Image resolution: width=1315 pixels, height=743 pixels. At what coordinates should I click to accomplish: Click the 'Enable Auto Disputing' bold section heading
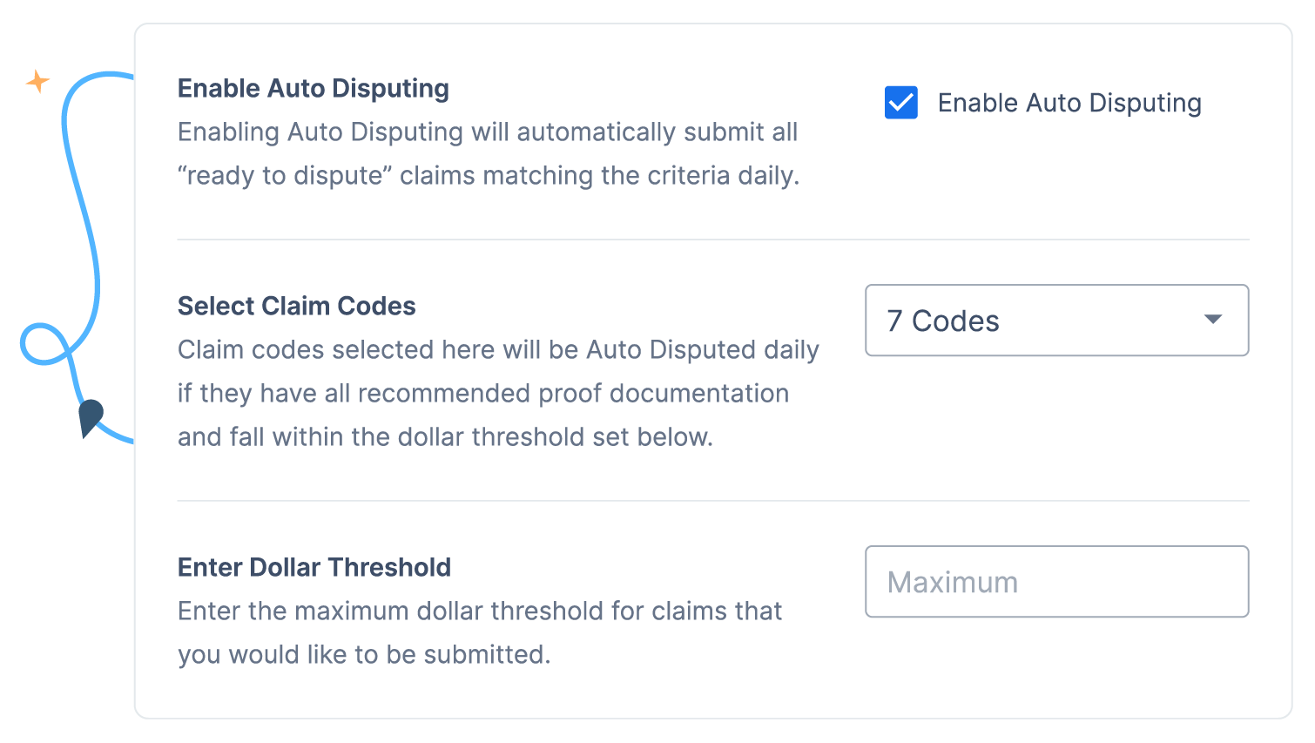click(x=314, y=89)
